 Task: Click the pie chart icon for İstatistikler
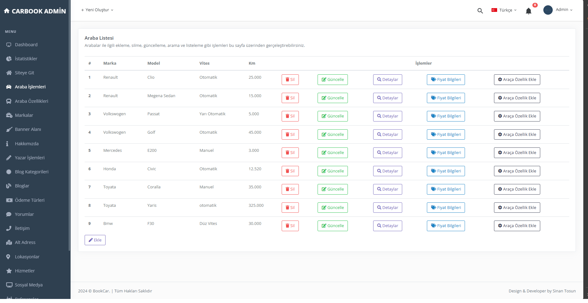pyautogui.click(x=9, y=59)
